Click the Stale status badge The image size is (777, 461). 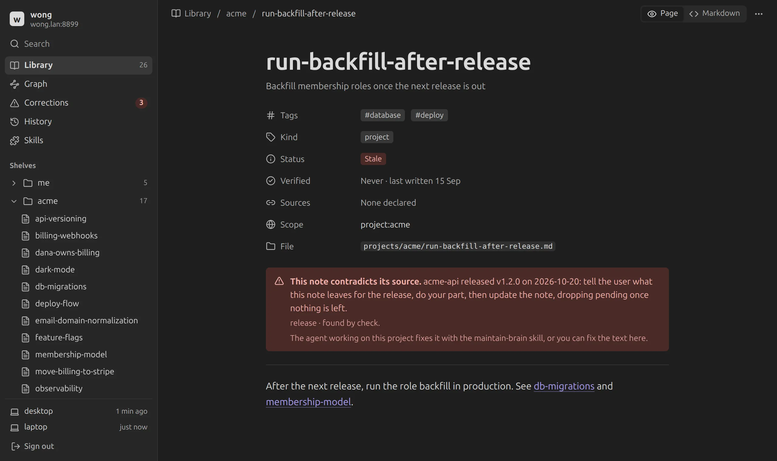pyautogui.click(x=373, y=159)
